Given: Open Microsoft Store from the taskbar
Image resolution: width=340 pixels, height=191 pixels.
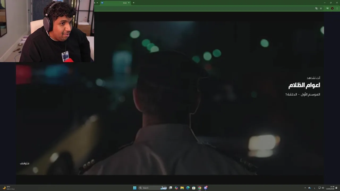Looking at the screenshot, I should click(194, 188).
